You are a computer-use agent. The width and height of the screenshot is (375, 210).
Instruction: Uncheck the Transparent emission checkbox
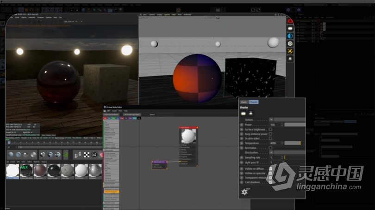pyautogui.click(x=270, y=178)
